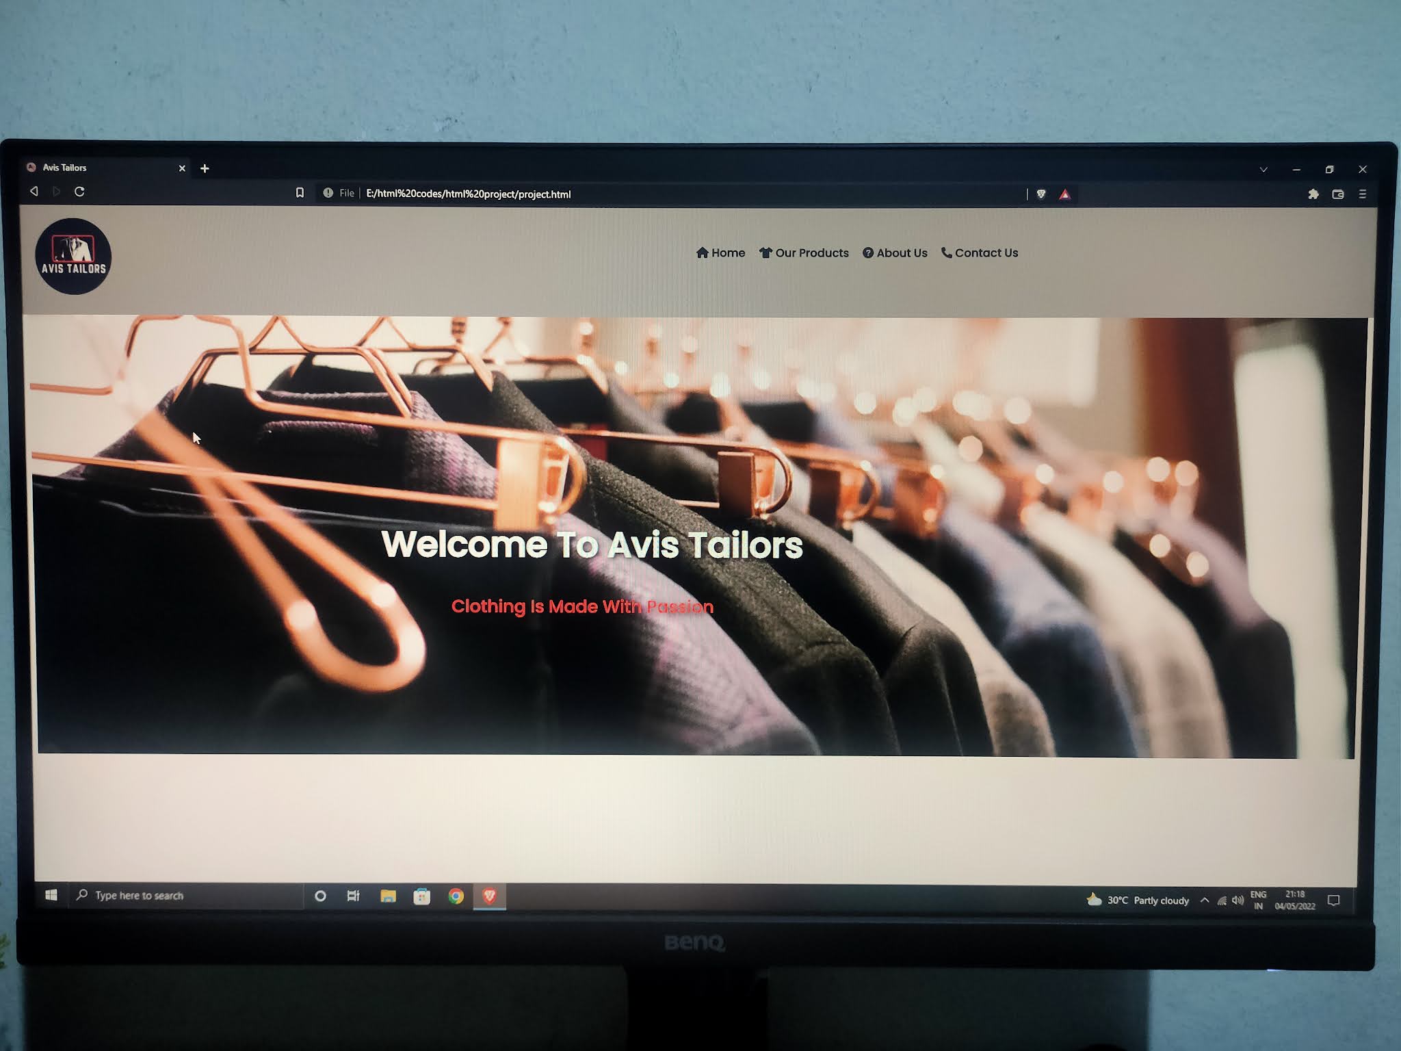Toggle speaker volume in the system tray
The width and height of the screenshot is (1401, 1051).
tap(1238, 900)
